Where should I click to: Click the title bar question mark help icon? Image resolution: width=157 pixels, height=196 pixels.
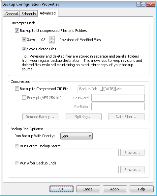(141, 4)
